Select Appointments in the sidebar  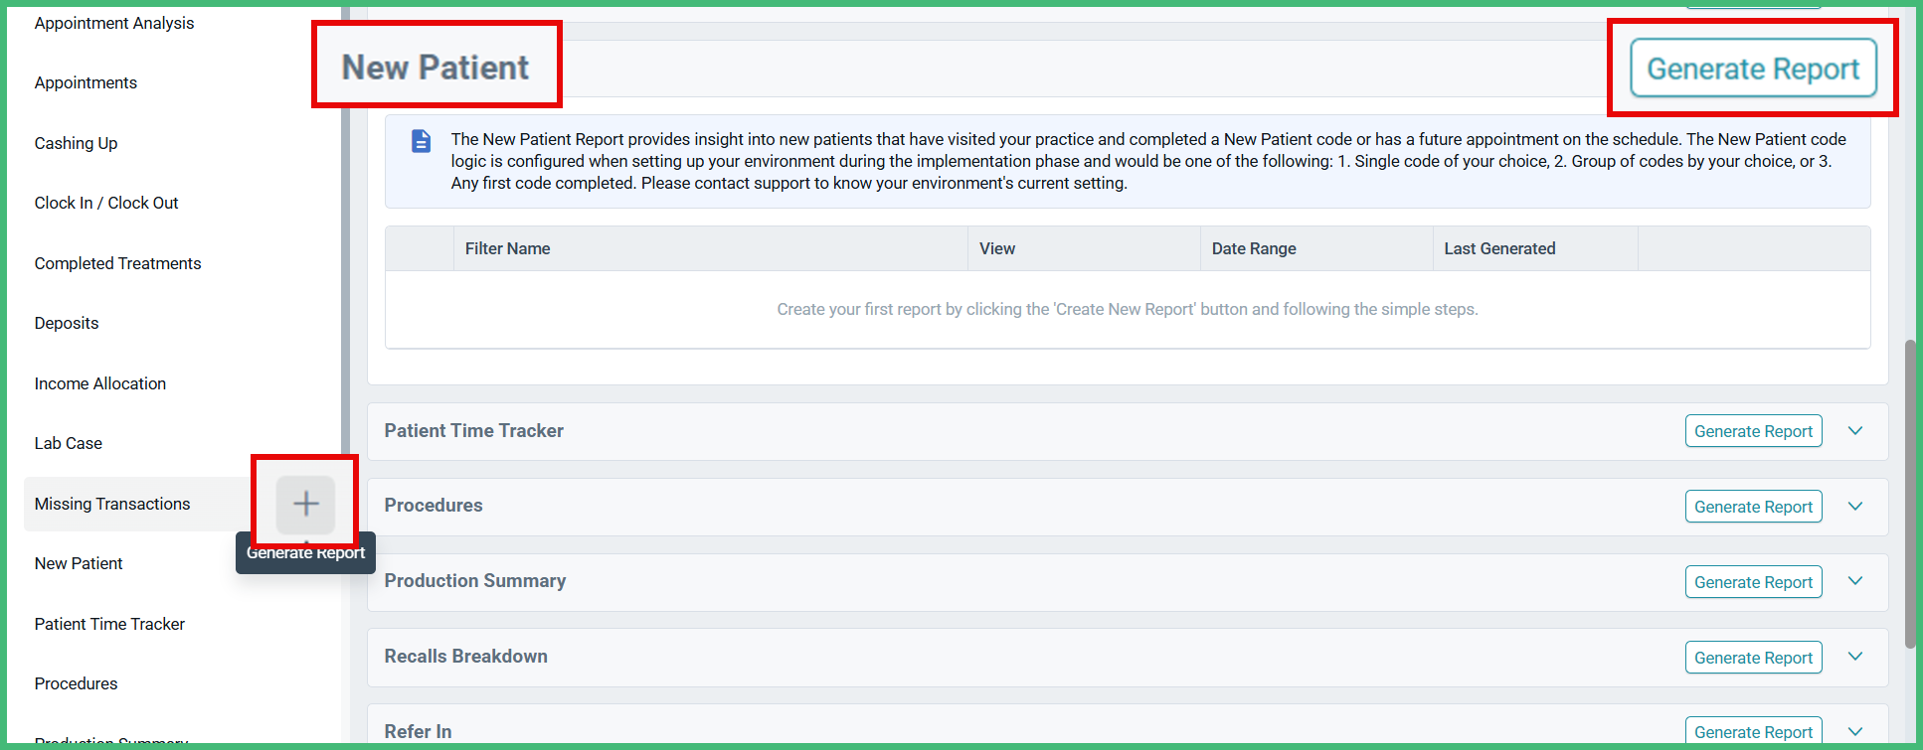click(x=86, y=82)
